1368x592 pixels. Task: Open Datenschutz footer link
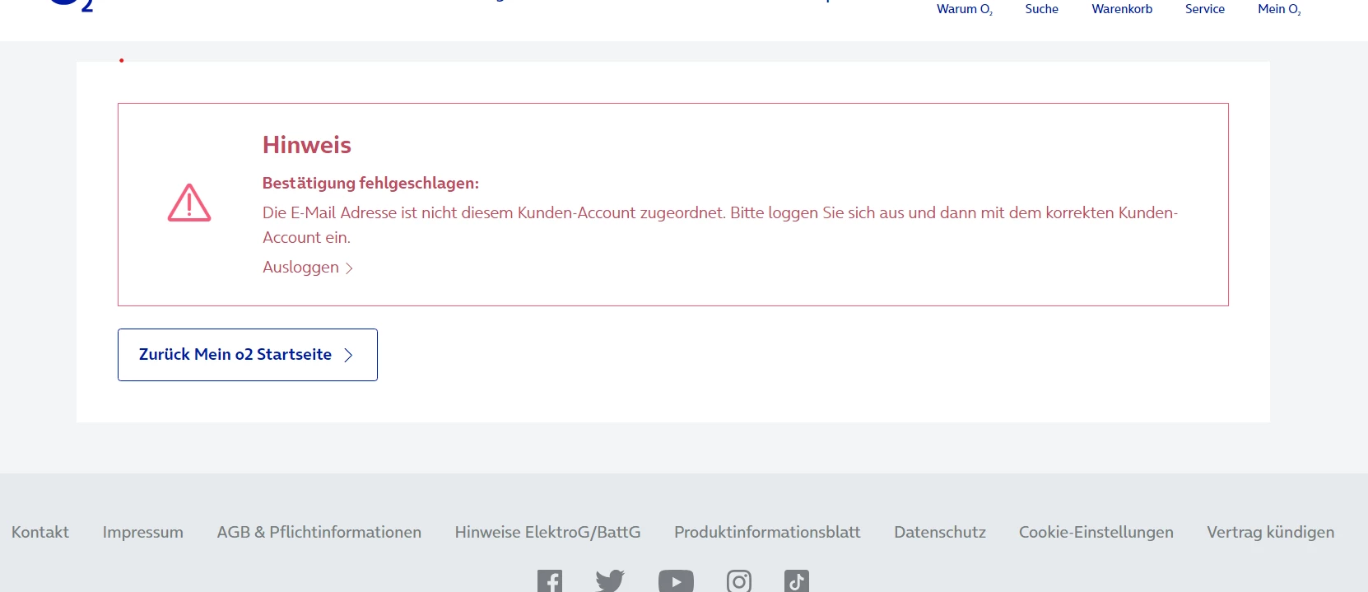tap(940, 532)
